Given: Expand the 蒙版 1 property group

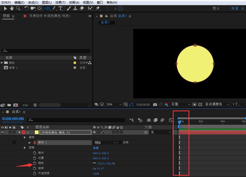Looking at the screenshot, I should coord(30,142).
